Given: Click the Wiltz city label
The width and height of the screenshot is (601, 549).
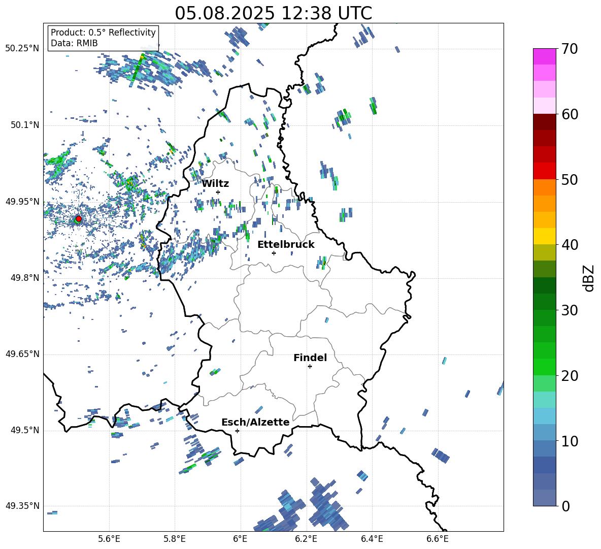Looking at the screenshot, I should [x=215, y=184].
